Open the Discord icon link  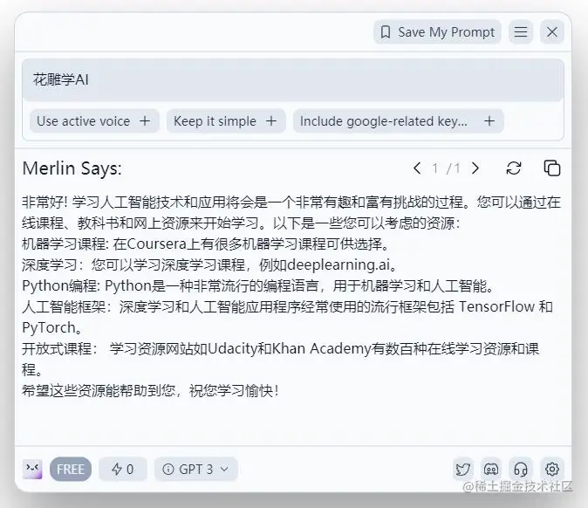[491, 469]
